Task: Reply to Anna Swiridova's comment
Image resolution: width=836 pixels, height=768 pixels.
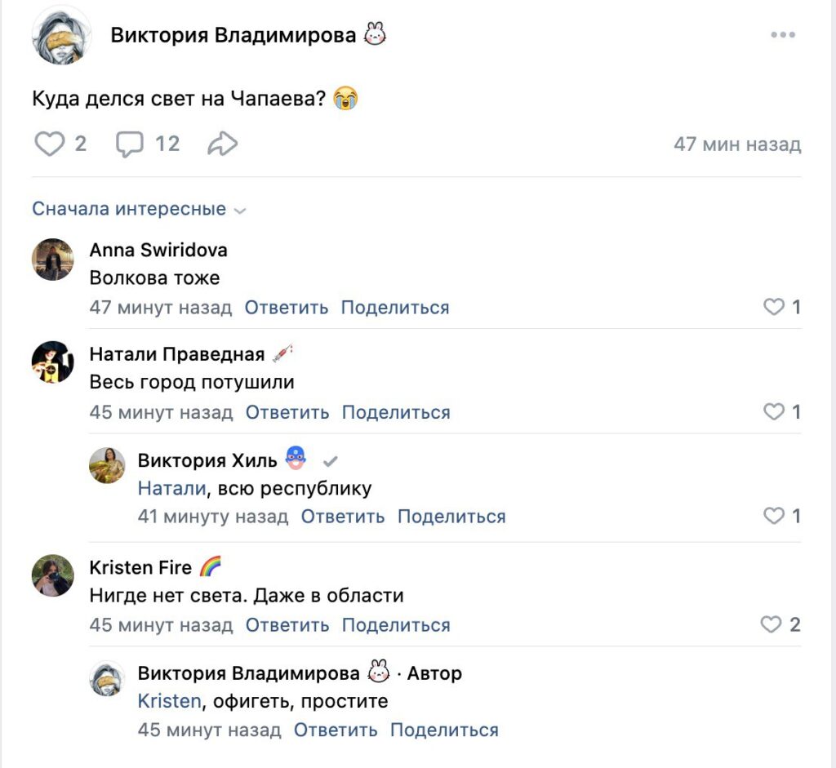Action: click(285, 308)
